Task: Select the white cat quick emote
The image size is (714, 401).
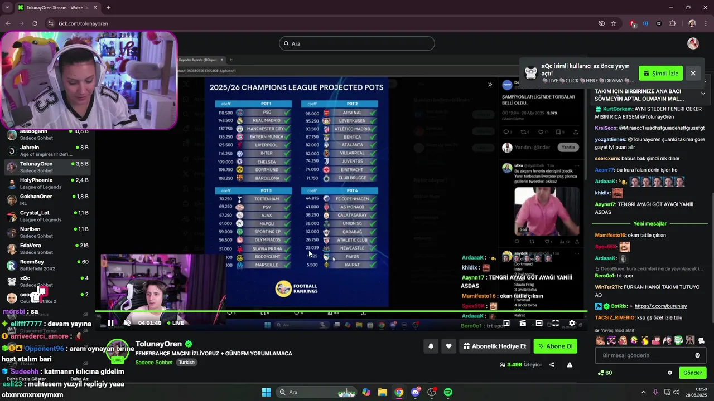Action: [x=701, y=340]
